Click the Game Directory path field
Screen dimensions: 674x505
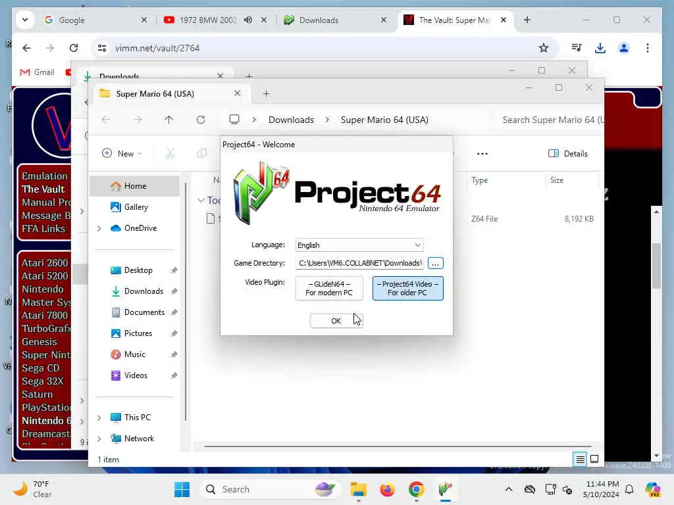[359, 263]
